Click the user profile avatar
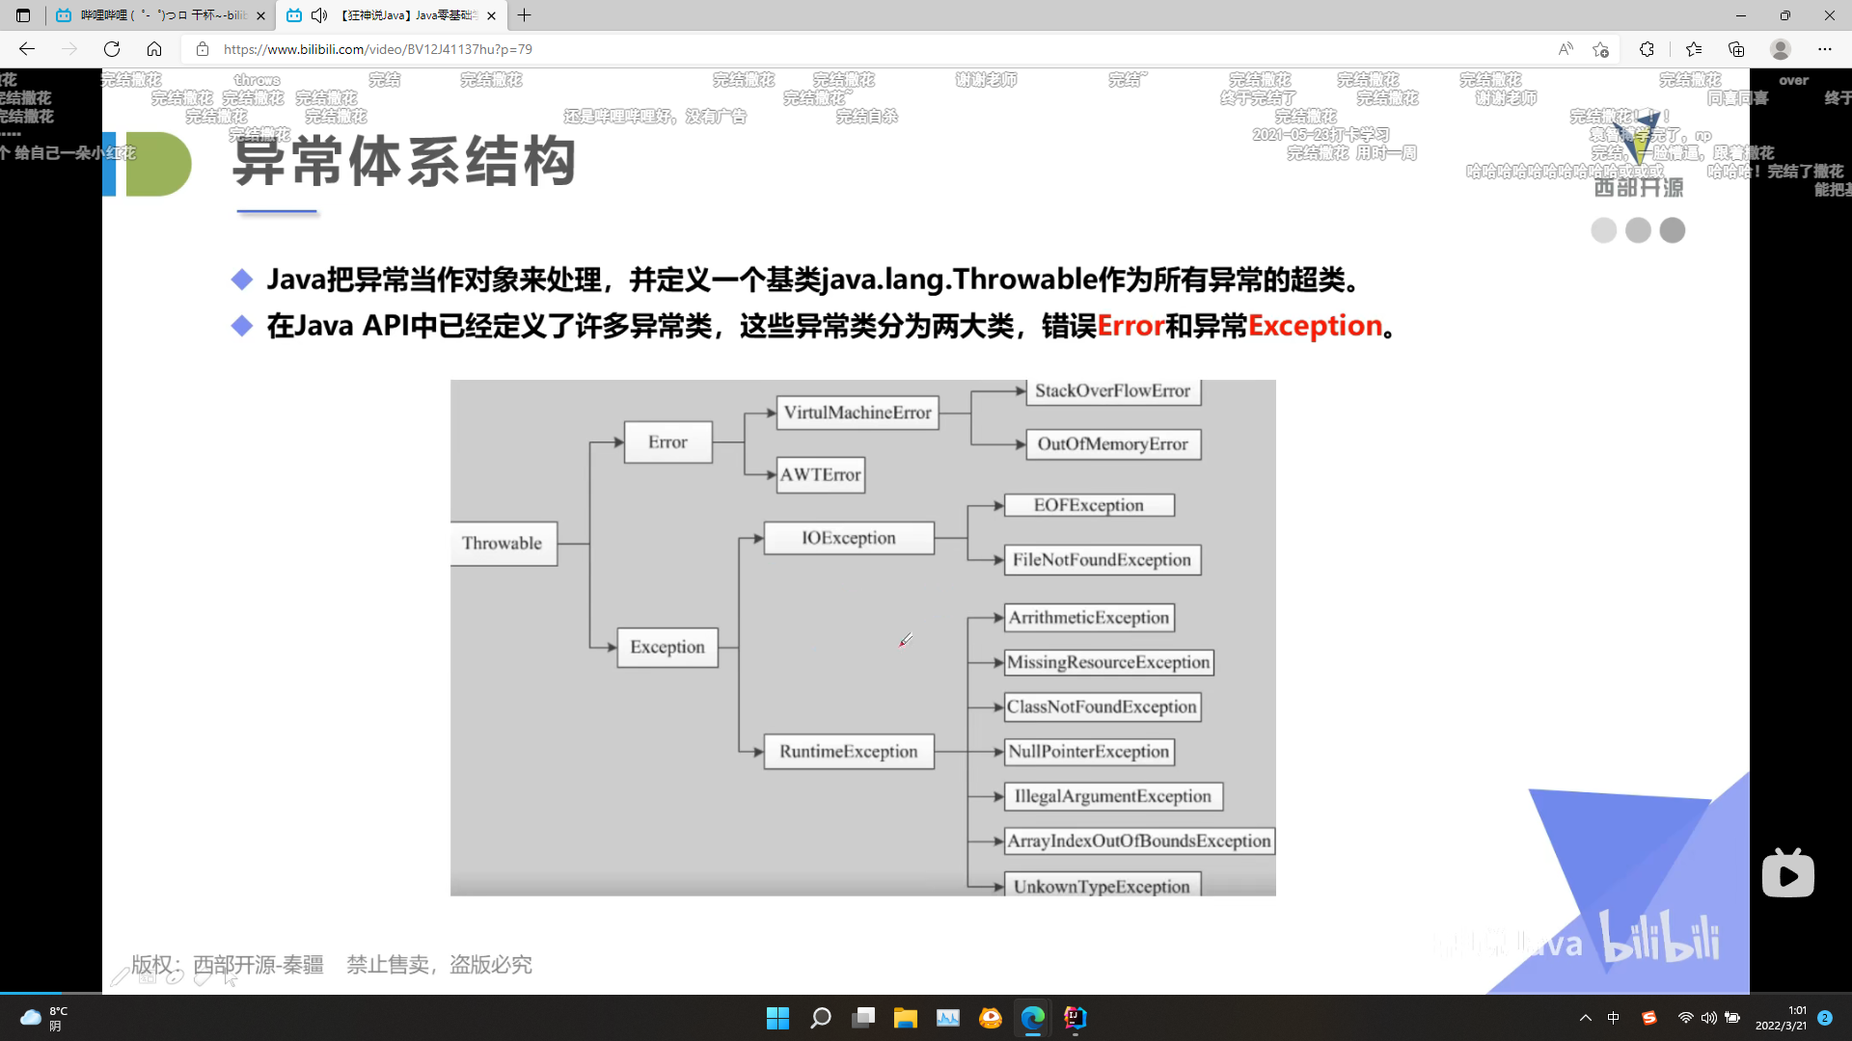1852x1041 pixels. point(1781,49)
